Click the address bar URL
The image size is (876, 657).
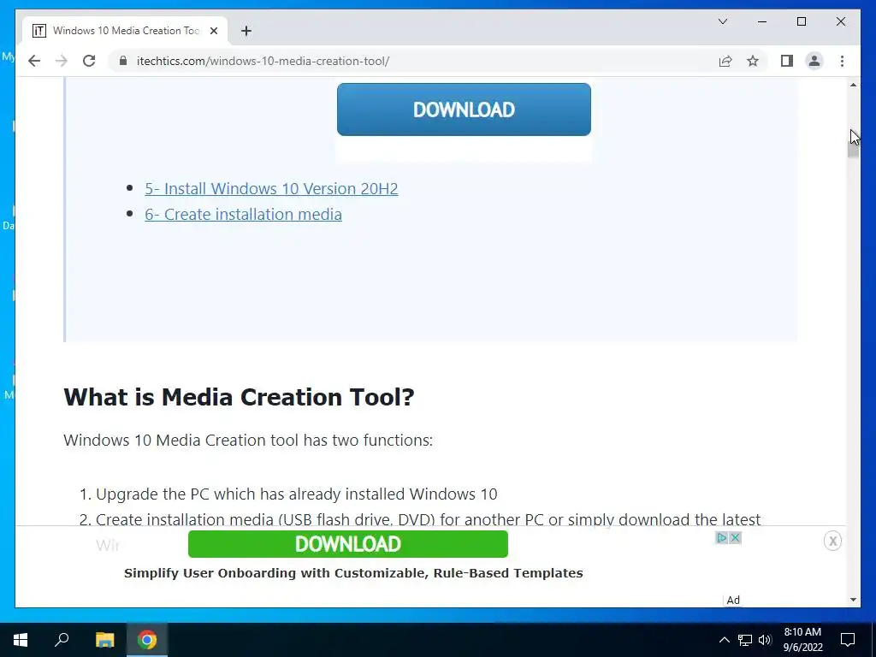(x=263, y=61)
